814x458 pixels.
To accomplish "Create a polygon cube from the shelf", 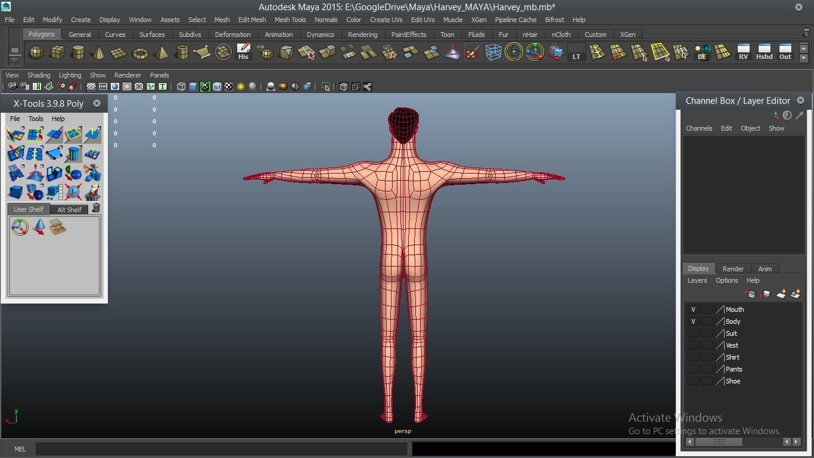I will click(57, 52).
